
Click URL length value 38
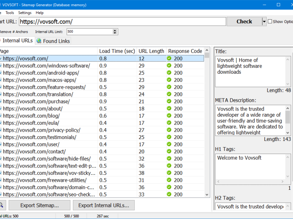coord(141,173)
